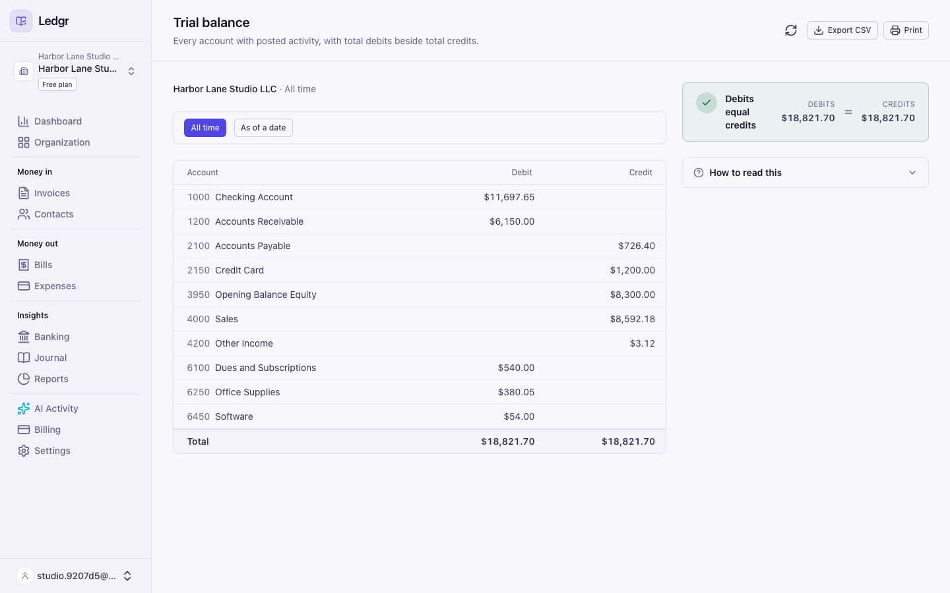Click the 2150 Credit Card row
This screenshot has height=593, width=950.
coord(420,270)
